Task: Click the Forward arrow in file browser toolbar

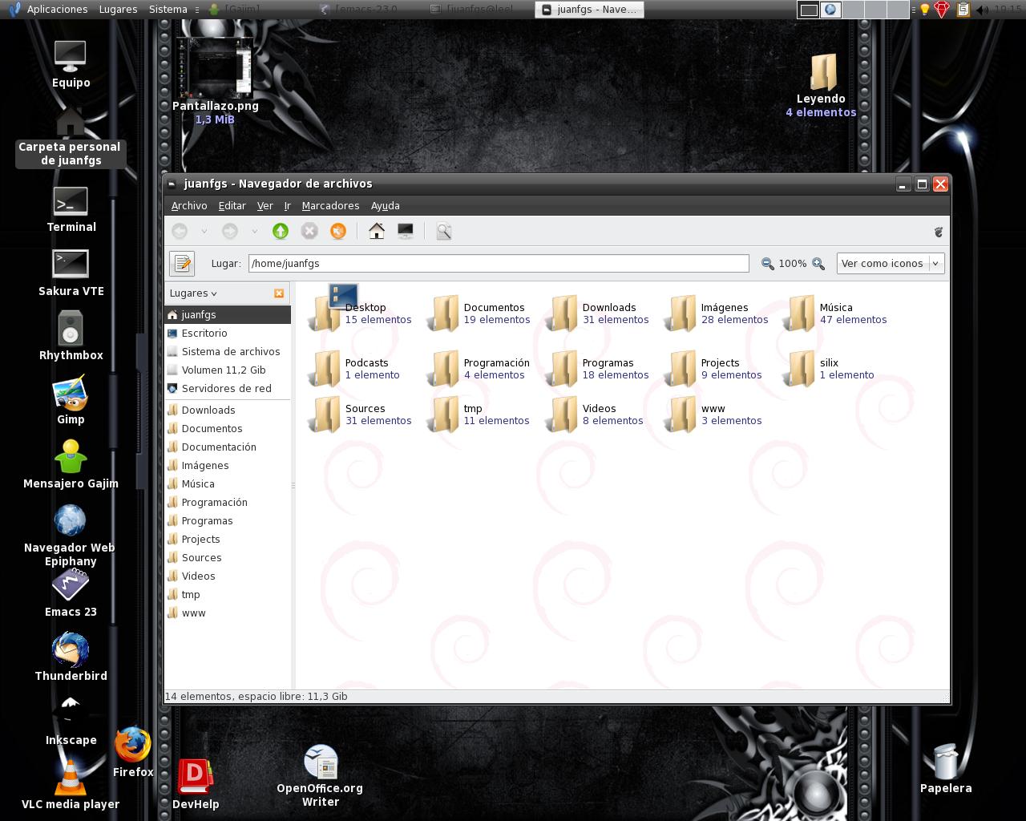Action: coord(230,231)
